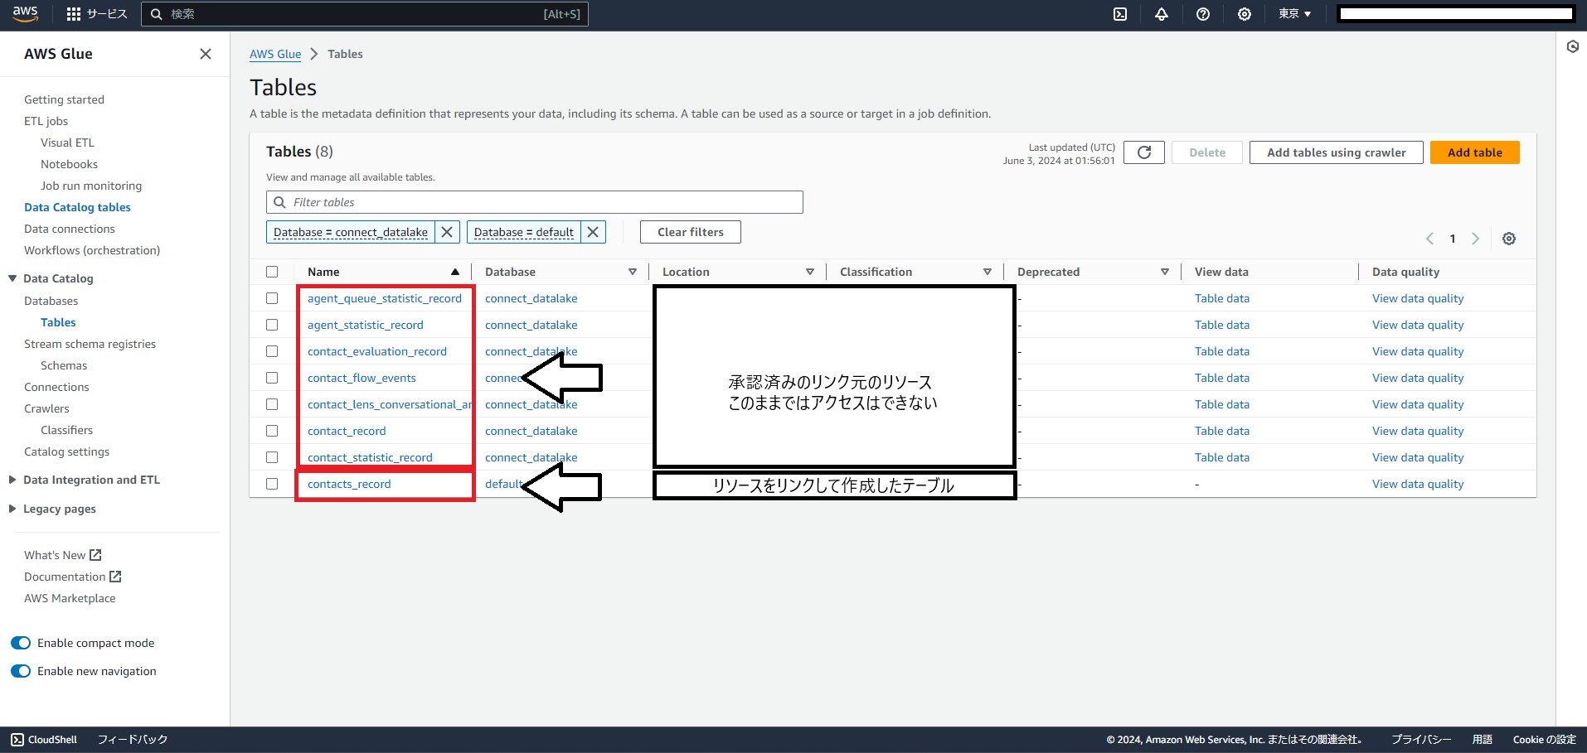The width and height of the screenshot is (1587, 753).
Task: Select all tables checkbox in header
Action: pos(272,272)
